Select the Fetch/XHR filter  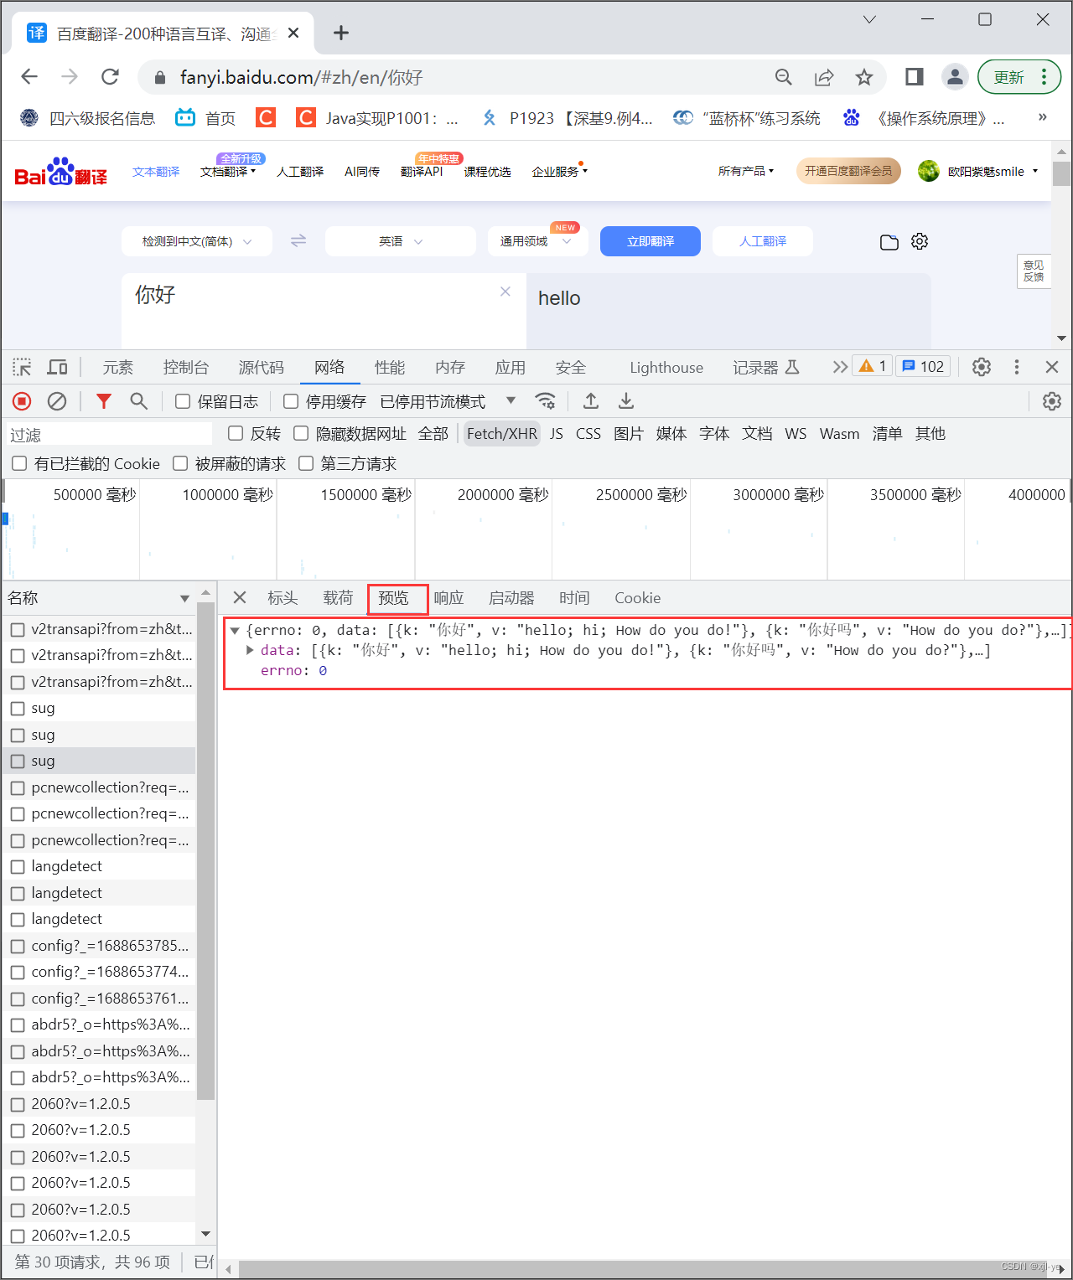(x=502, y=433)
